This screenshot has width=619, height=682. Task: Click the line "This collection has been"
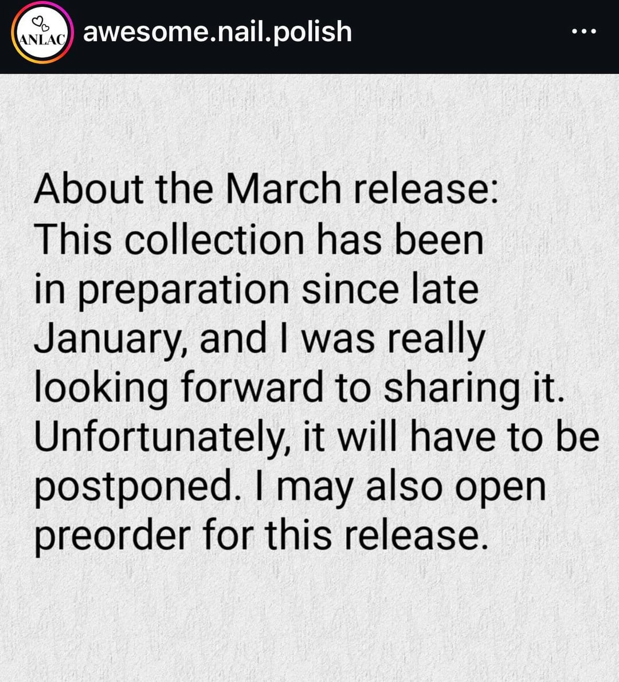pos(258,239)
